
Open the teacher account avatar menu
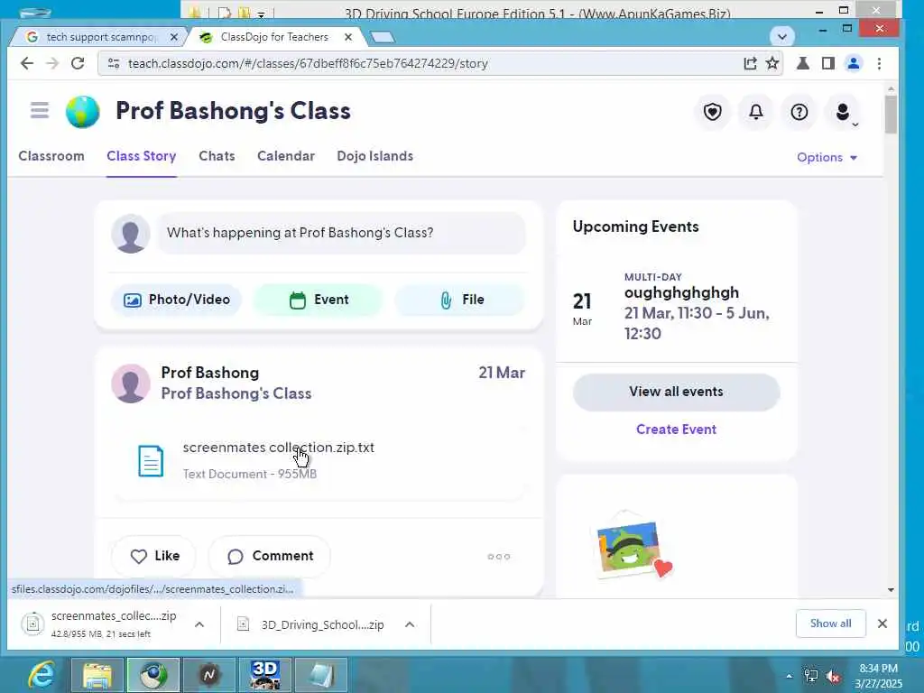point(844,112)
